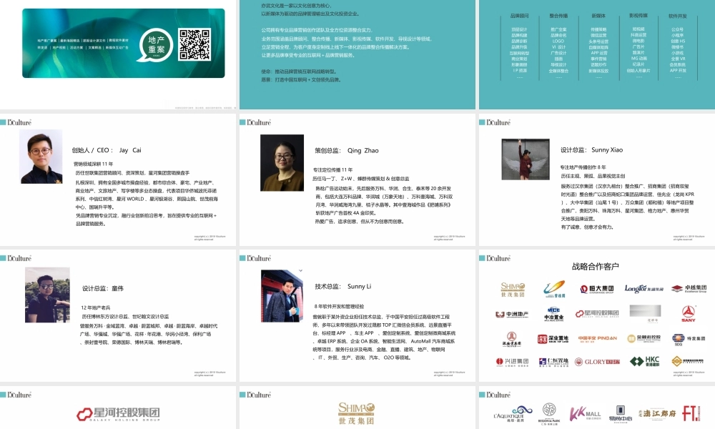This screenshot has width=715, height=429.
Task: Select the 中国平安 PINGAN logo
Action: click(x=597, y=338)
